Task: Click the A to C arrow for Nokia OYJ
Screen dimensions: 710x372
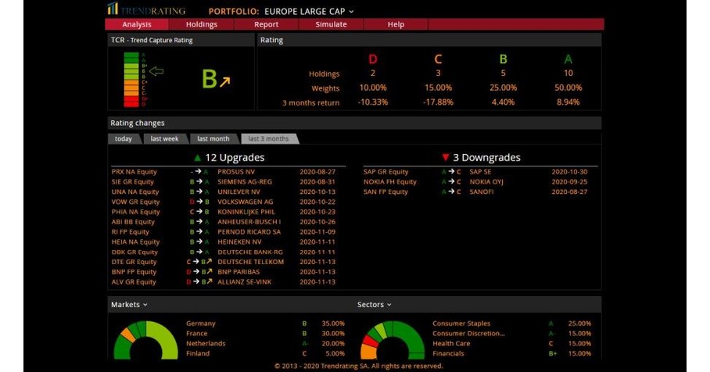Action: pyautogui.click(x=451, y=182)
